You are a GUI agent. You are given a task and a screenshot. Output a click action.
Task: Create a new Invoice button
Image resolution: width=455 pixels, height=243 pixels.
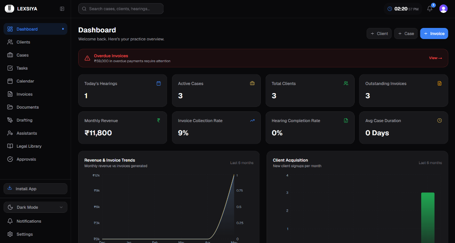434,34
